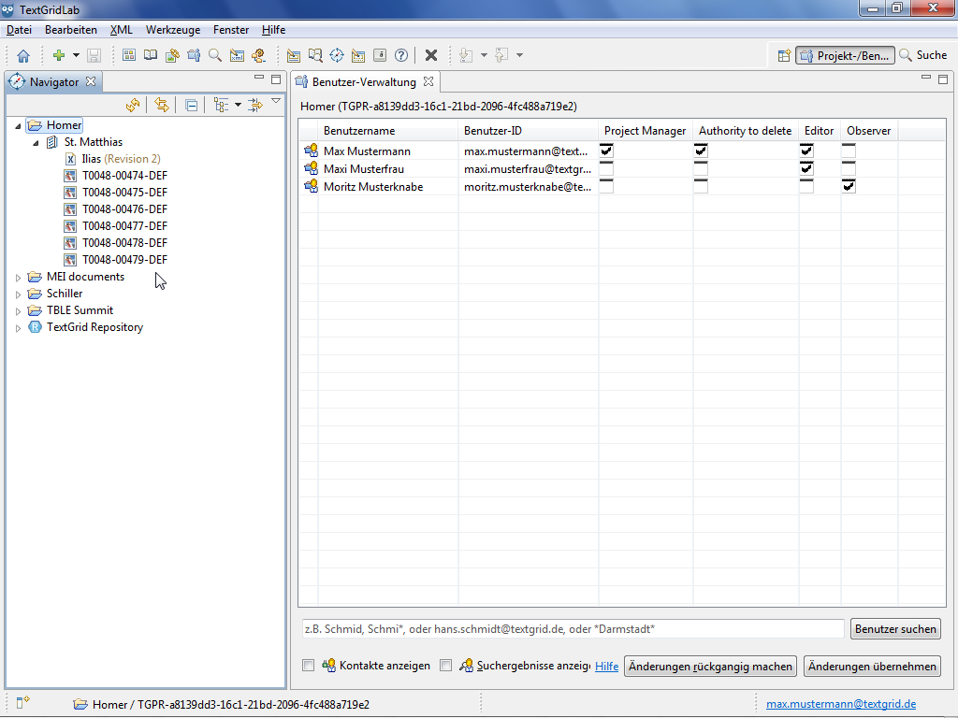The width and height of the screenshot is (958, 718).
Task: Click the magnifier search toolbar icon
Action: pyautogui.click(x=215, y=56)
